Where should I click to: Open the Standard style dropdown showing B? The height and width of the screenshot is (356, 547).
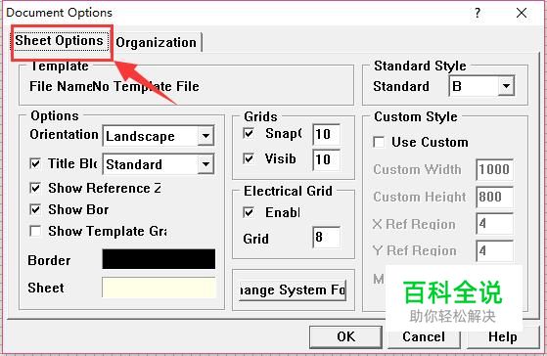(481, 86)
